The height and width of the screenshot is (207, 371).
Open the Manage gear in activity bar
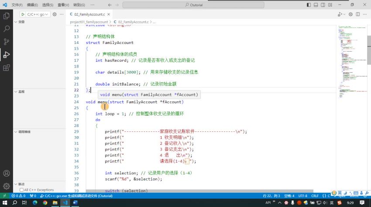pos(7,186)
